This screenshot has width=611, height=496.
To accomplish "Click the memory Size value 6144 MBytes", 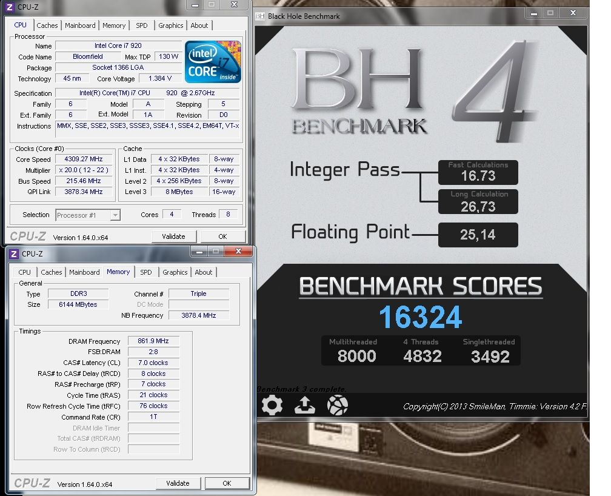I will coord(78,304).
